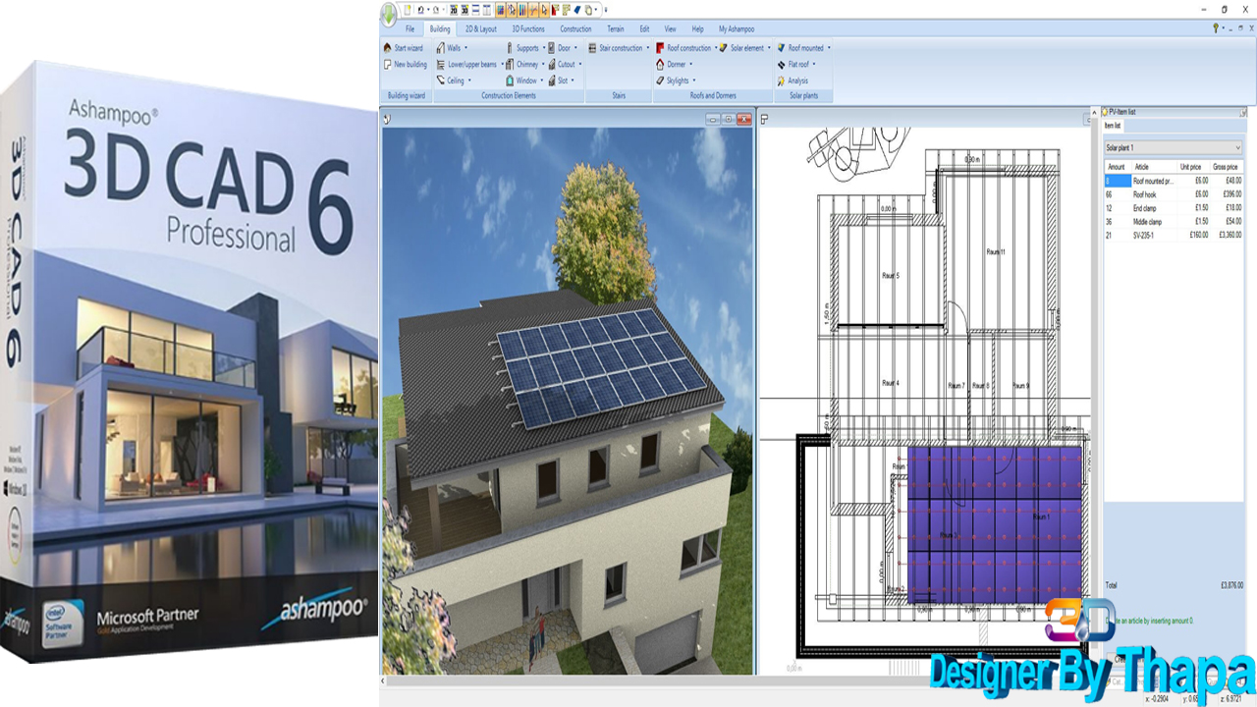
Task: Click the New building icon
Action: (x=387, y=65)
